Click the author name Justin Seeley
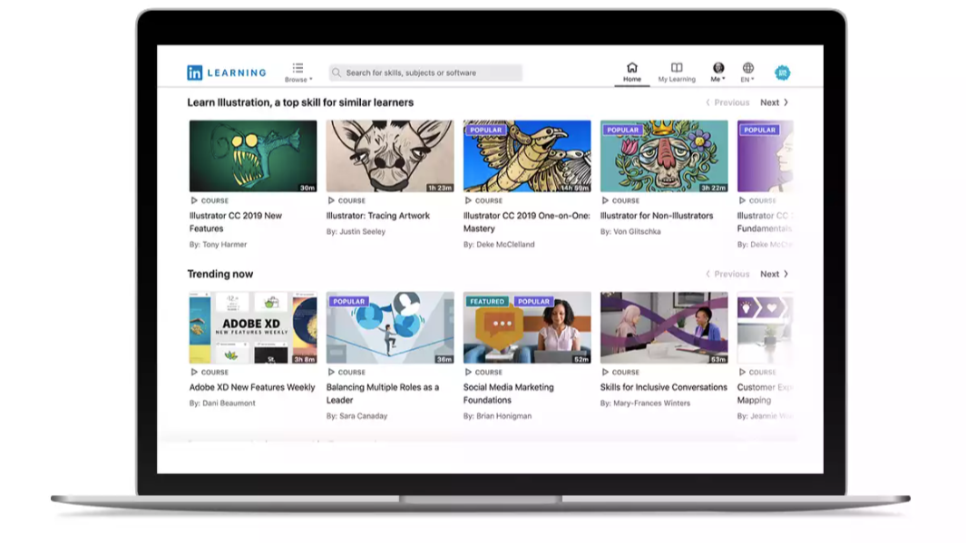 click(x=362, y=231)
